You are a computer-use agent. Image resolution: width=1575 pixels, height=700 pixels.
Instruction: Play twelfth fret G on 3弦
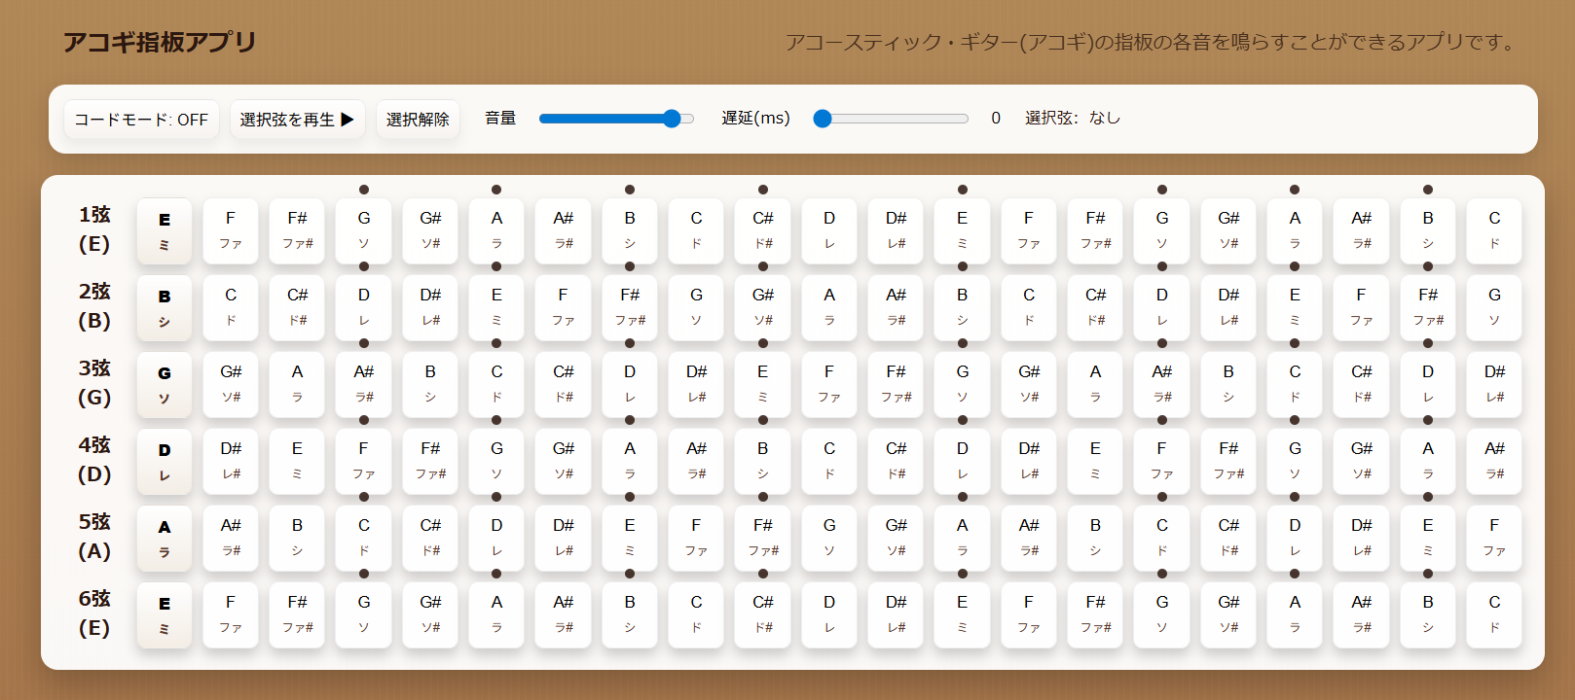click(962, 385)
